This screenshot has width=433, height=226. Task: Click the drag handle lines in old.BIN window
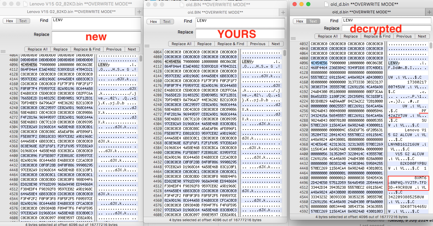point(147,46)
